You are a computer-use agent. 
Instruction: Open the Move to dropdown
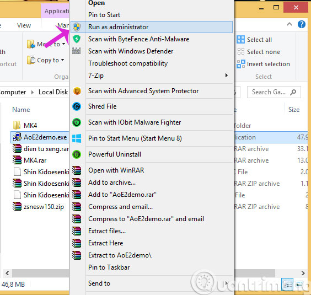tap(46, 44)
